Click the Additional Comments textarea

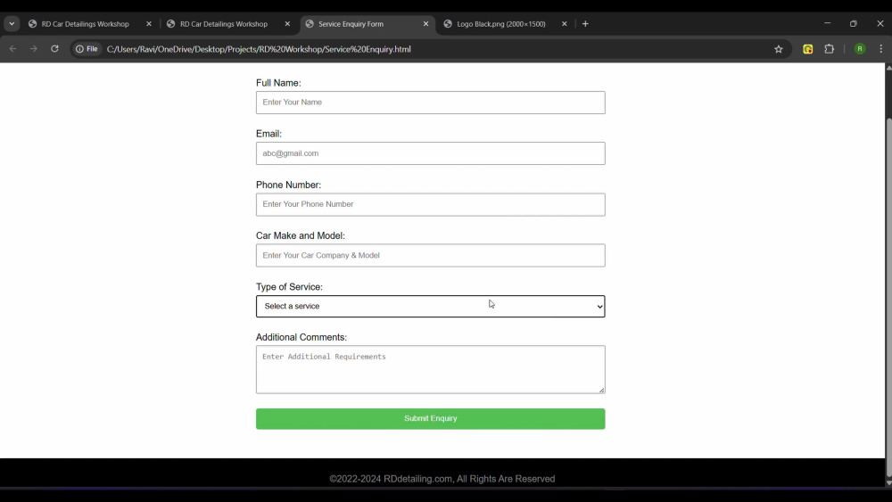431,369
